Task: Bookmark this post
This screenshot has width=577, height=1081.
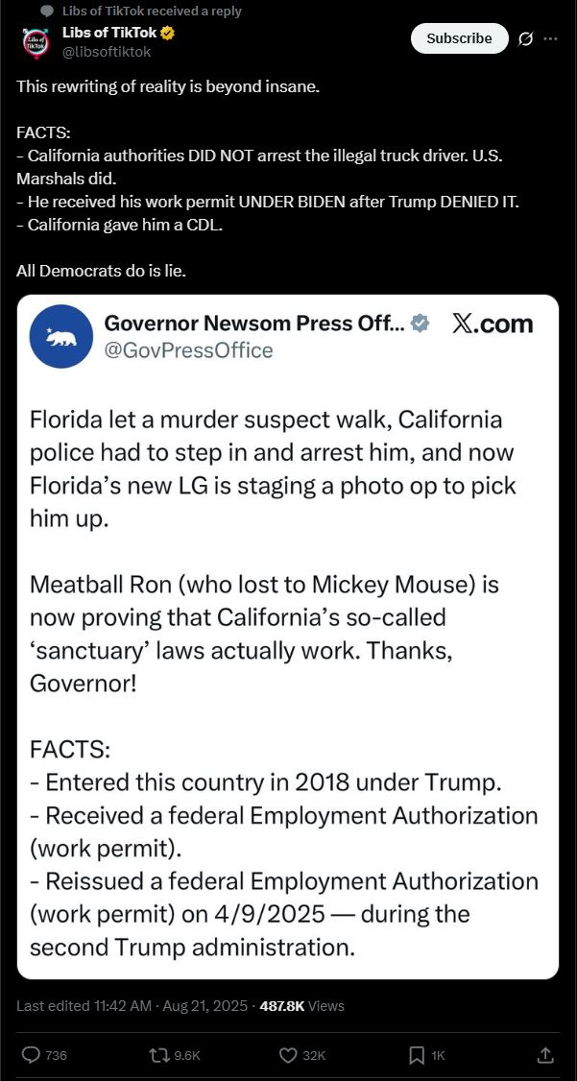Action: pos(417,1055)
